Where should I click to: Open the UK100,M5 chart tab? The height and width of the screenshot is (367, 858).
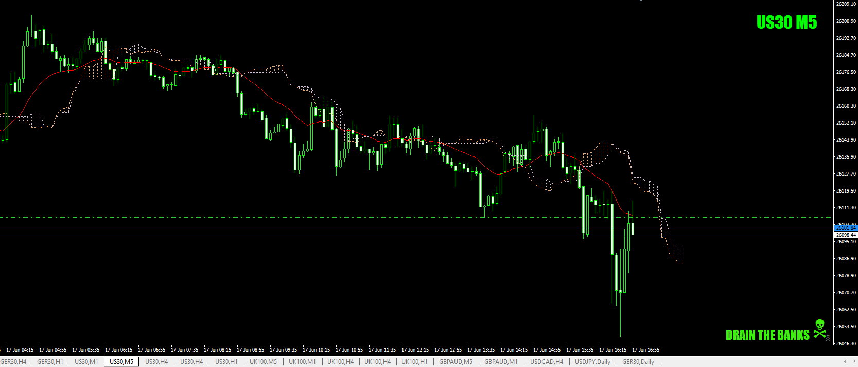click(263, 362)
